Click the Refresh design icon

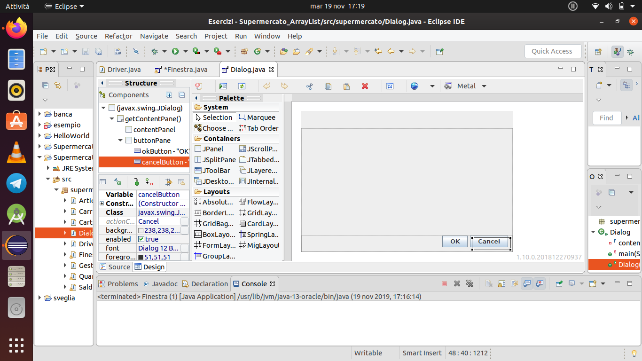point(242,86)
